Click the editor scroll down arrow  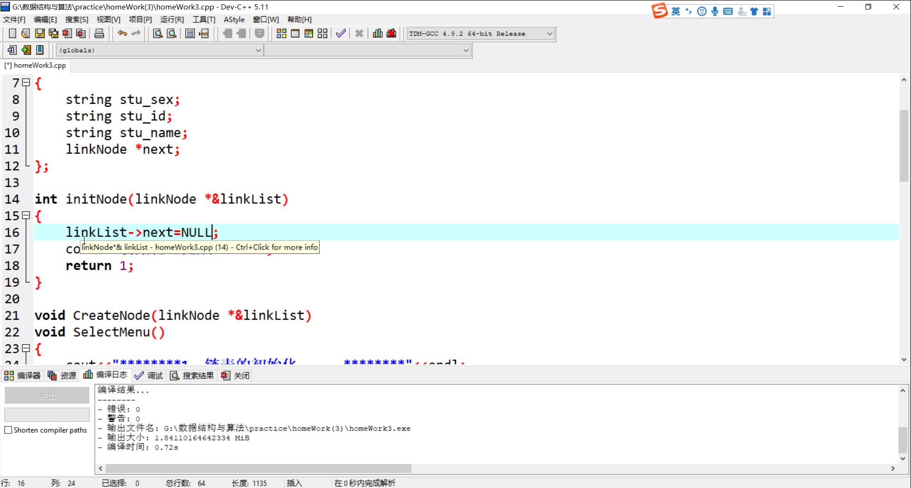click(x=904, y=359)
